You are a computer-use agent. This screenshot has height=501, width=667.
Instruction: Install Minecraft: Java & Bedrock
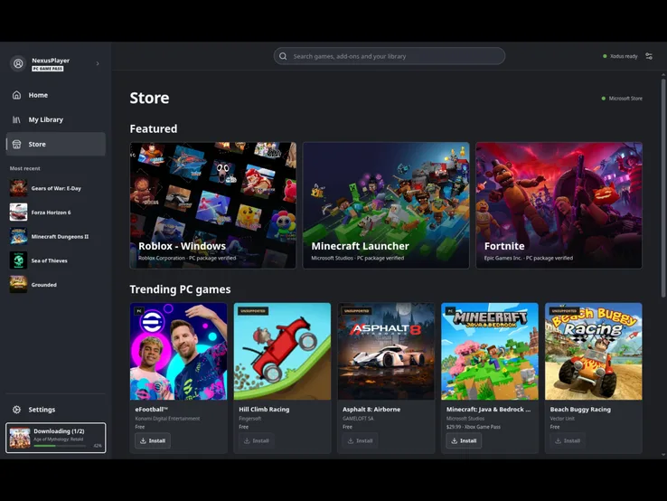(464, 440)
